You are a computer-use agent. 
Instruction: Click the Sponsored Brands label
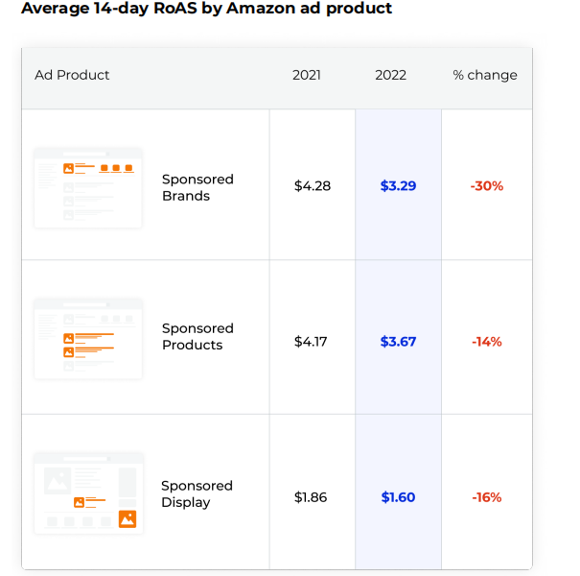[x=197, y=187]
